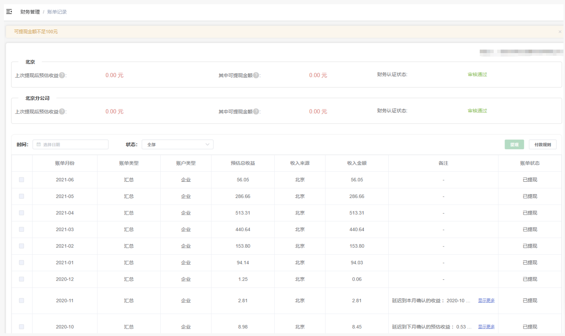Click help icon beside 北京分公司 上次提现后预估收益
Image resolution: width=565 pixels, height=336 pixels.
[x=62, y=112]
